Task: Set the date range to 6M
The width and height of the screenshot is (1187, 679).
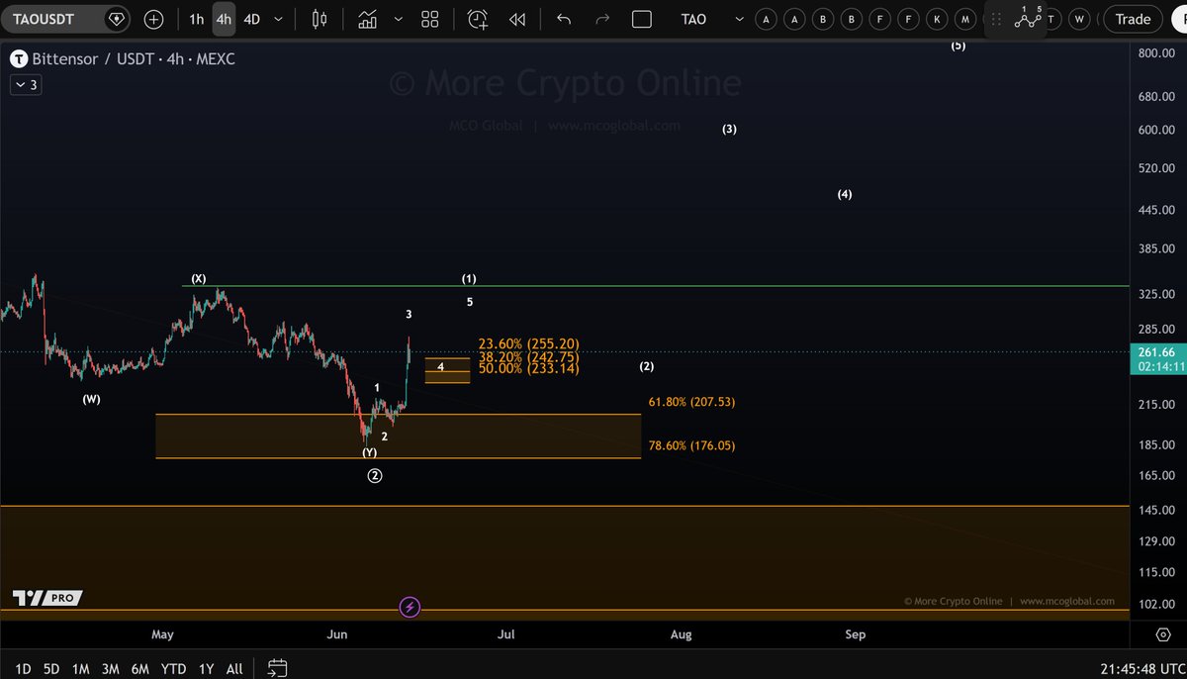Action: (x=141, y=668)
